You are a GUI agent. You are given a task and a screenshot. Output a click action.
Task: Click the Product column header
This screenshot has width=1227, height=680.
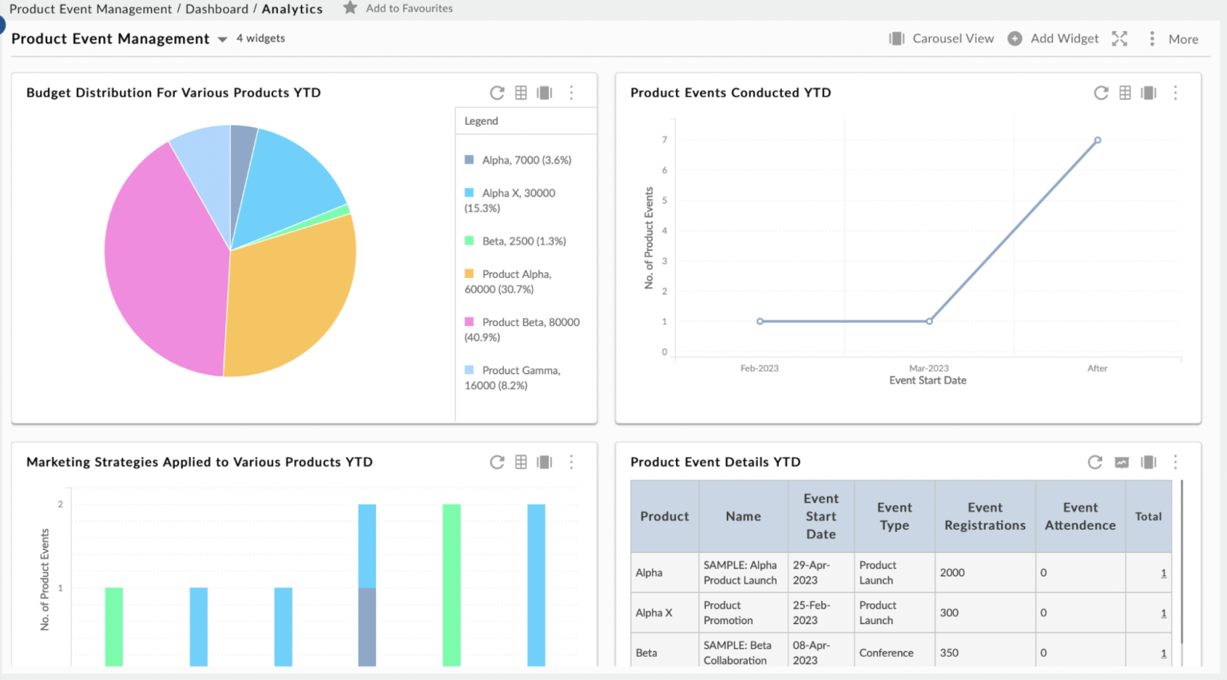[x=665, y=516]
